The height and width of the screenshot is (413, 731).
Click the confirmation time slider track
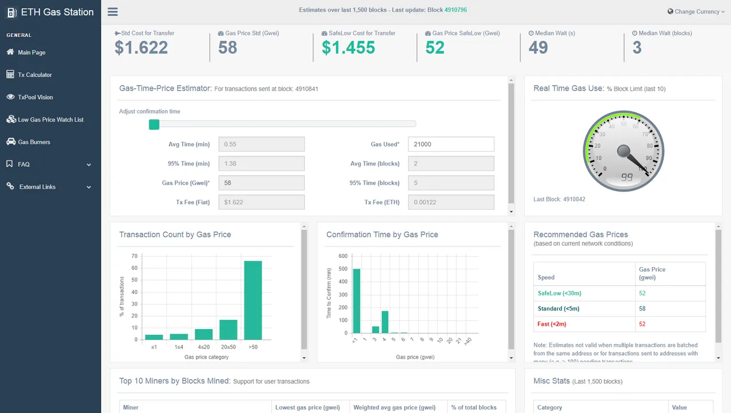[283, 124]
